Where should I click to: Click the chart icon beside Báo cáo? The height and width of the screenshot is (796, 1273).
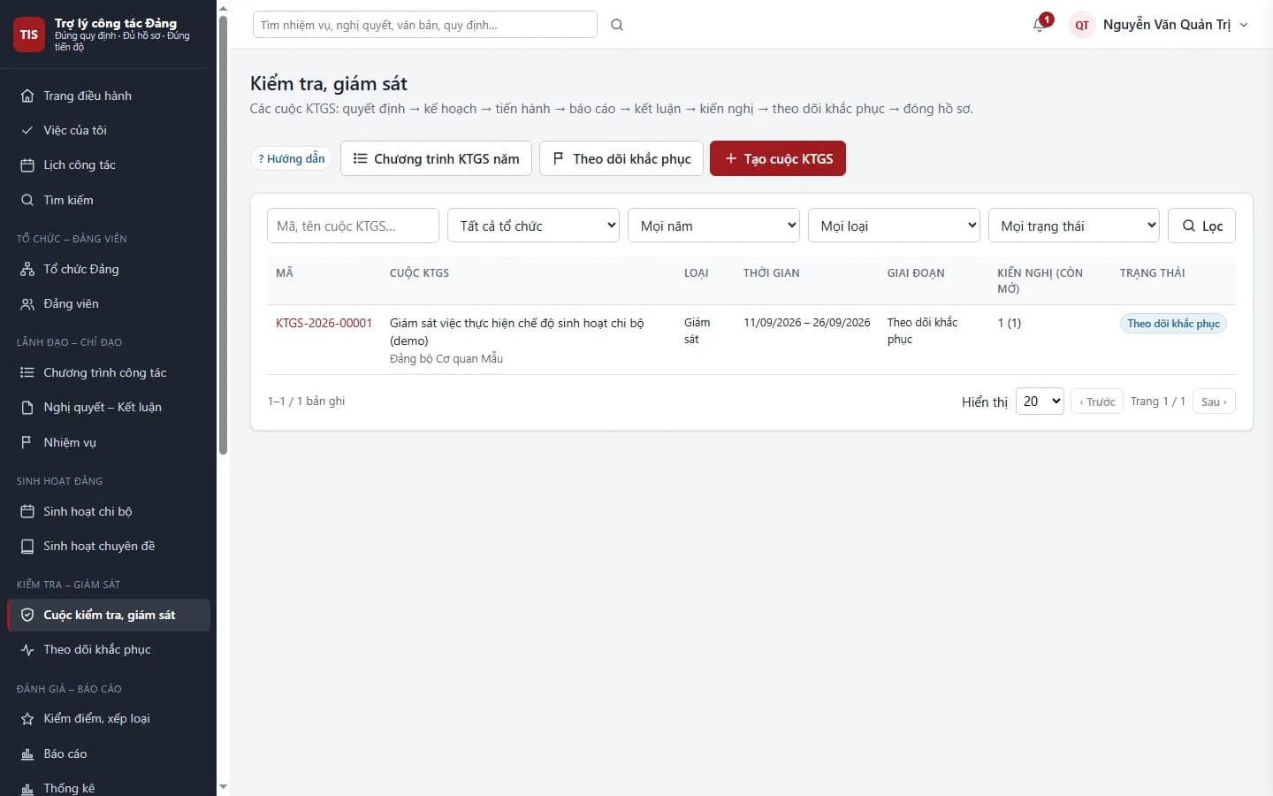coord(27,754)
